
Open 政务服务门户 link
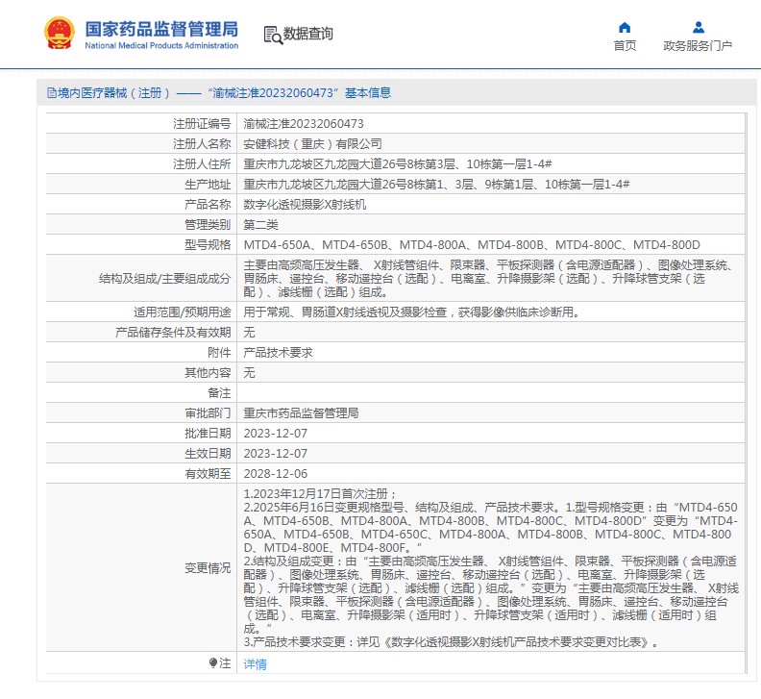pos(698,45)
